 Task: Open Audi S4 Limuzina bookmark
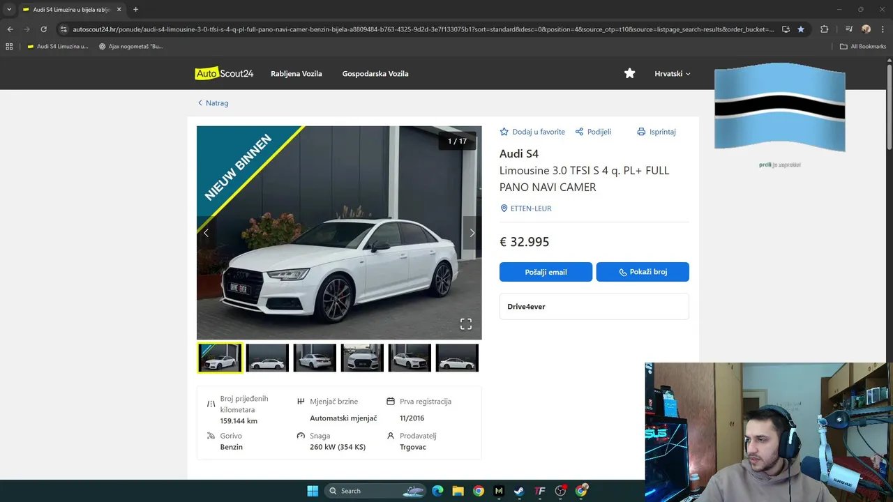[57, 47]
